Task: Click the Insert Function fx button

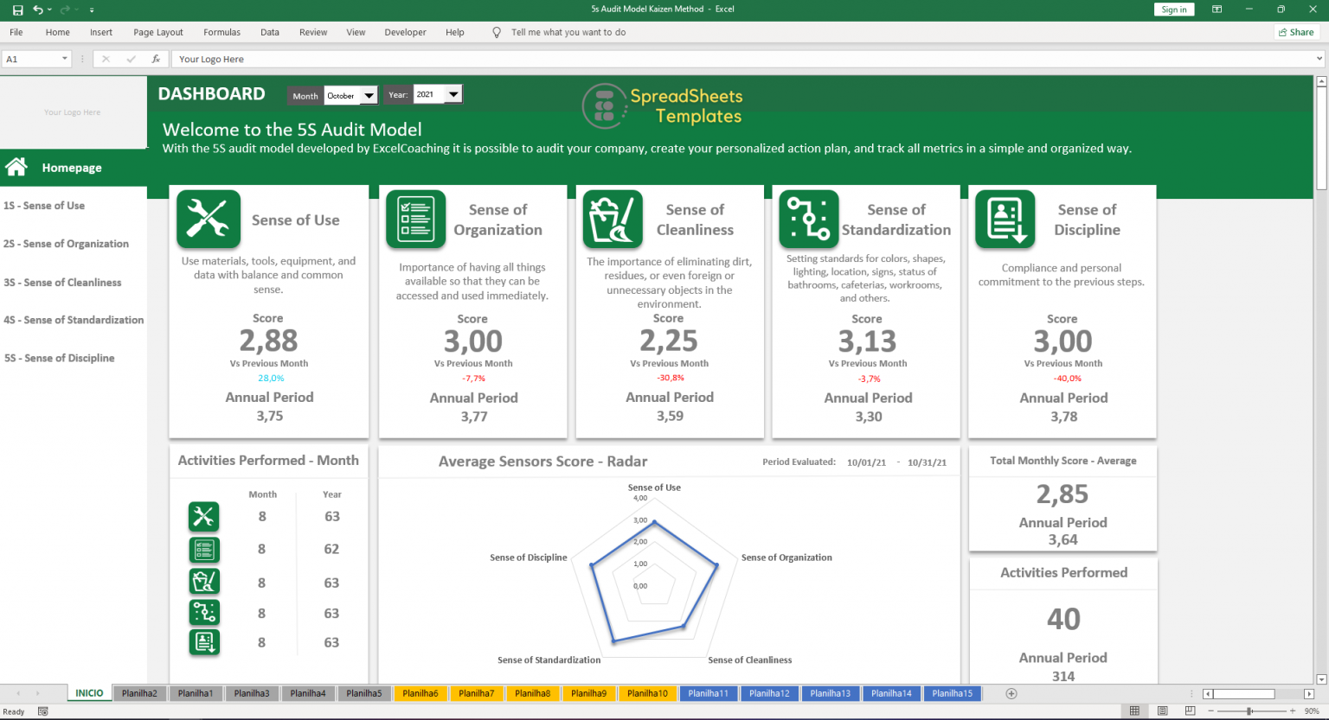Action: [156, 59]
